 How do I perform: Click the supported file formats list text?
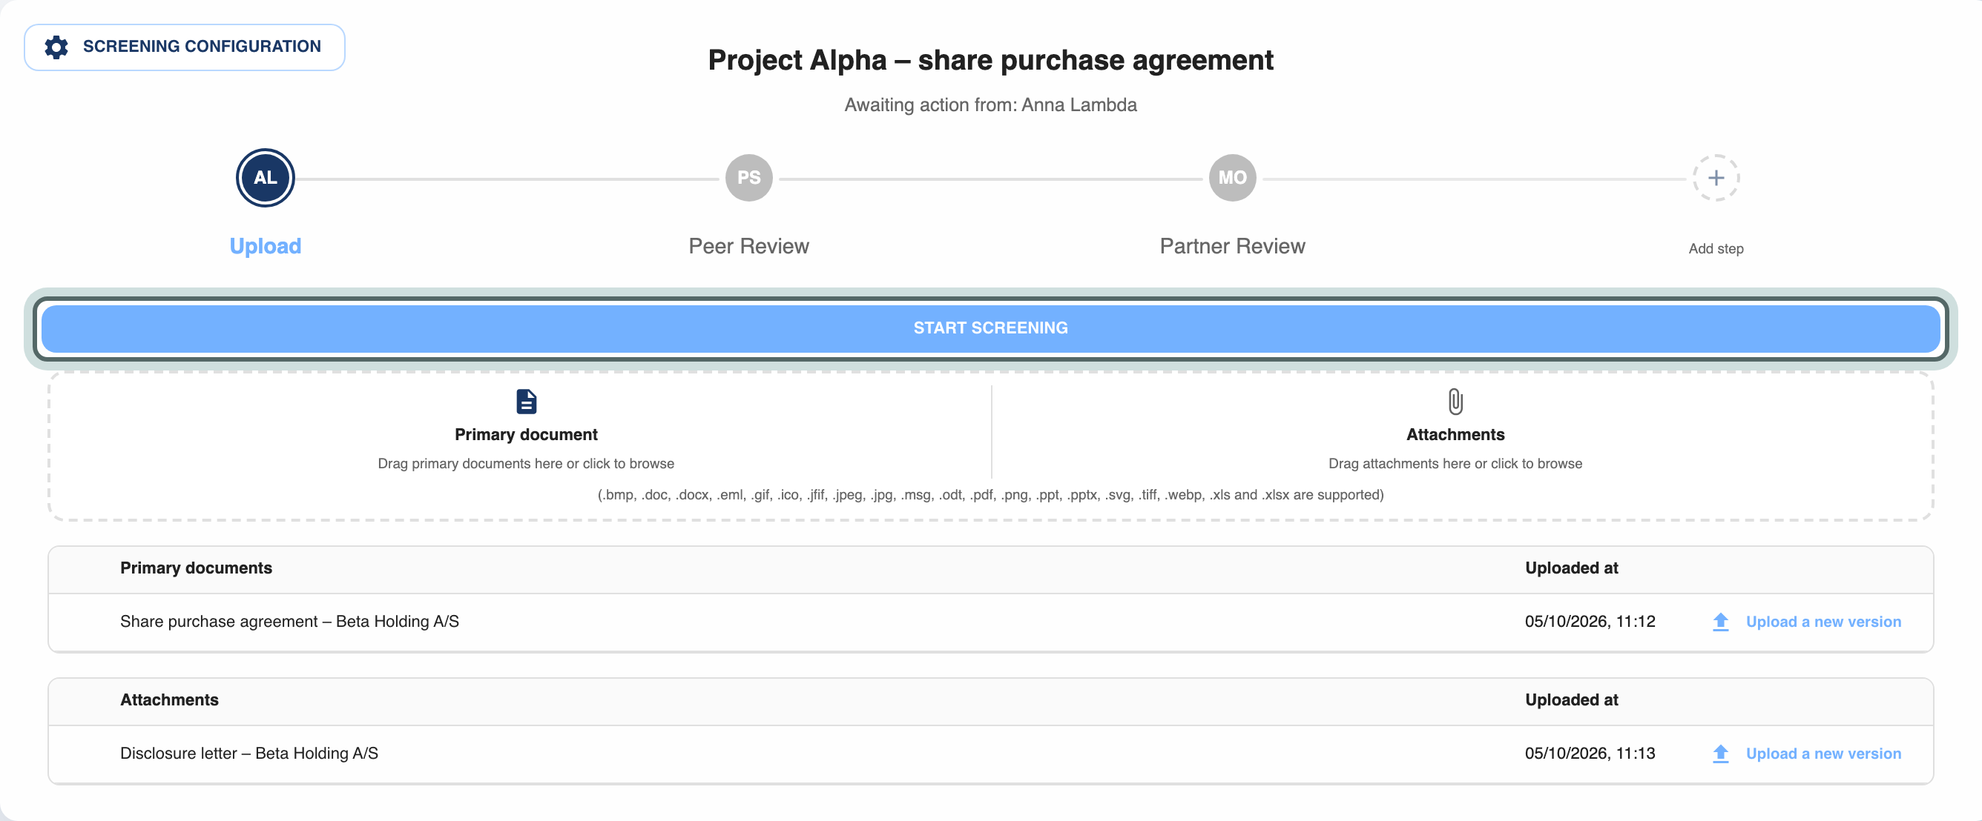pos(991,495)
